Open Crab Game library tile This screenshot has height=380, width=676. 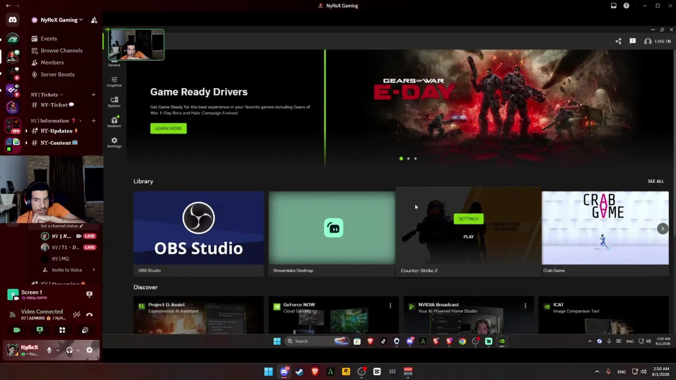(605, 233)
